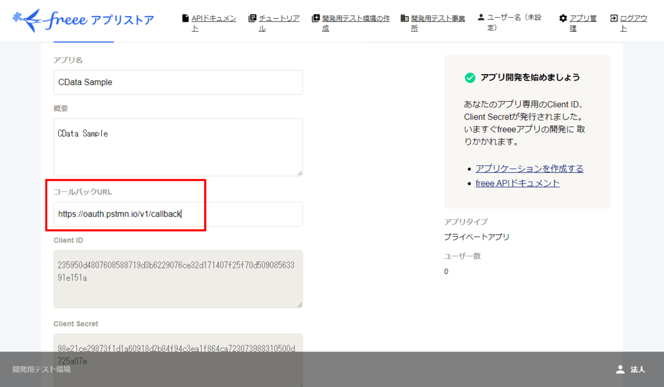Viewport: 664px width, 387px height.
Task: Click the ユーザー数 label
Action: click(463, 257)
